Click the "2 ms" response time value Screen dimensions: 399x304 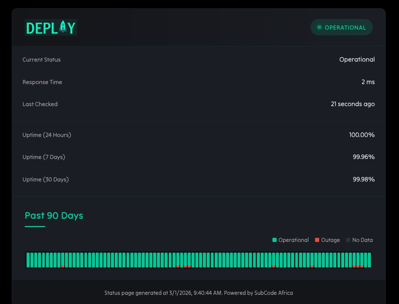click(368, 82)
